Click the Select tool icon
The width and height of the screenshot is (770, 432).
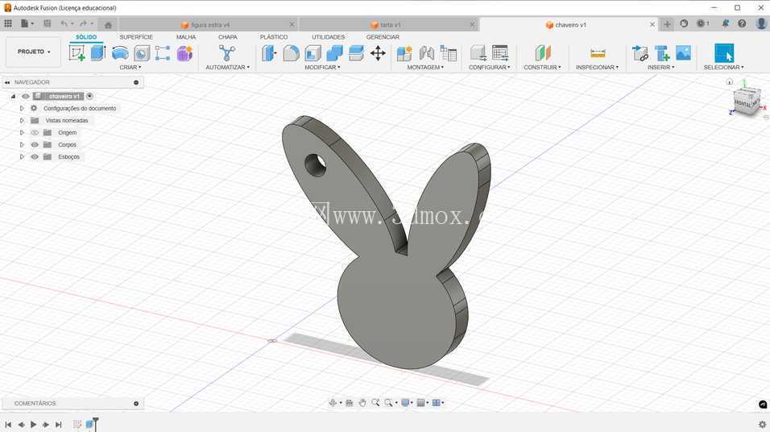click(724, 53)
